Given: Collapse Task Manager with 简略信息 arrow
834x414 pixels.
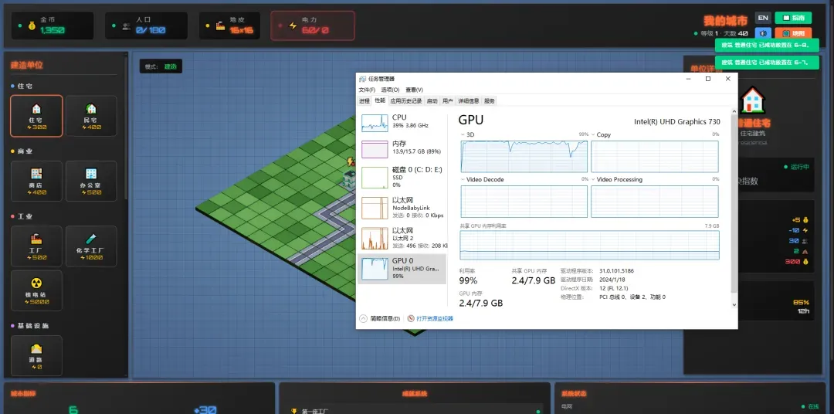Looking at the screenshot, I should coord(364,318).
